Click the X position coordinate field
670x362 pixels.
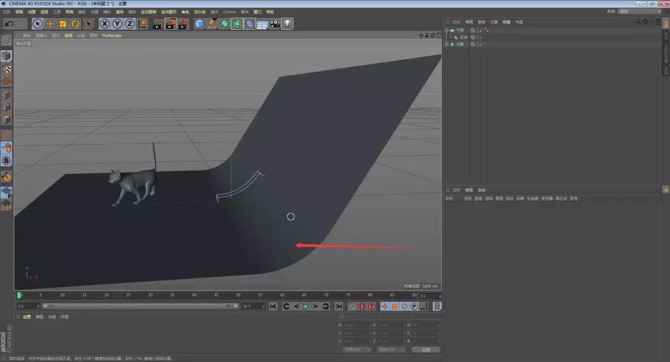coord(357,325)
